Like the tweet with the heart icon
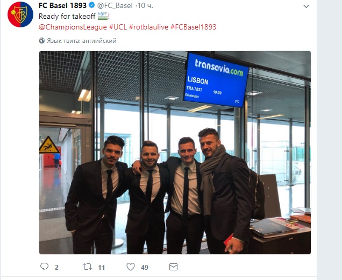Viewport: 342px width, 280px height. tap(131, 267)
